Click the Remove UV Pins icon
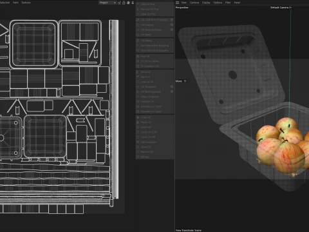 (138, 9)
